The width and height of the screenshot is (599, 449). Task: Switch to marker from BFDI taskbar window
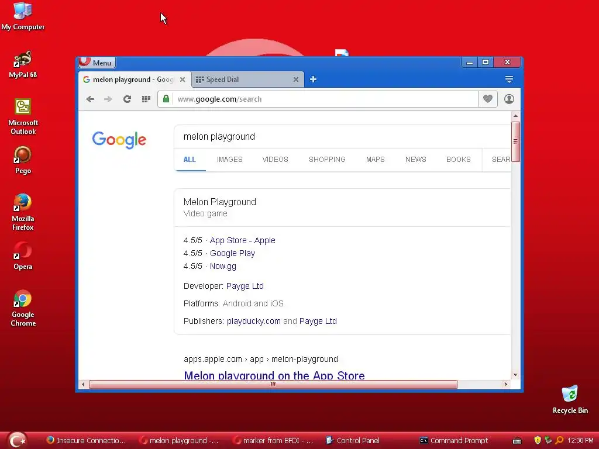273,441
